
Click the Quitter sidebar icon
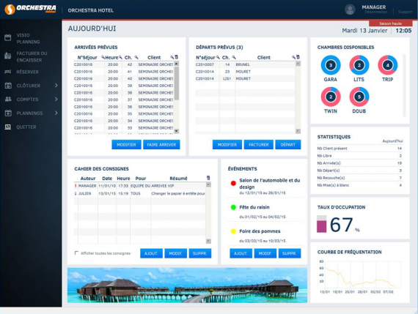click(x=8, y=127)
